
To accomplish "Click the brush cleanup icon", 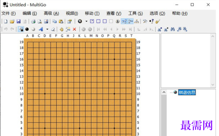I will (158, 21).
